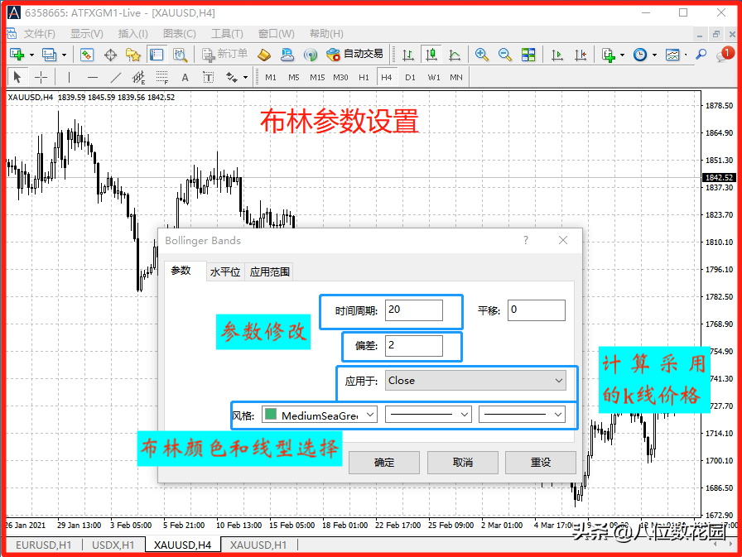The height and width of the screenshot is (557, 742).
Task: Select the text label T tool
Action: pos(208,77)
